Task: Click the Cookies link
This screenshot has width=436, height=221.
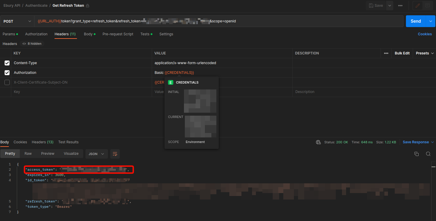Action: [x=425, y=34]
